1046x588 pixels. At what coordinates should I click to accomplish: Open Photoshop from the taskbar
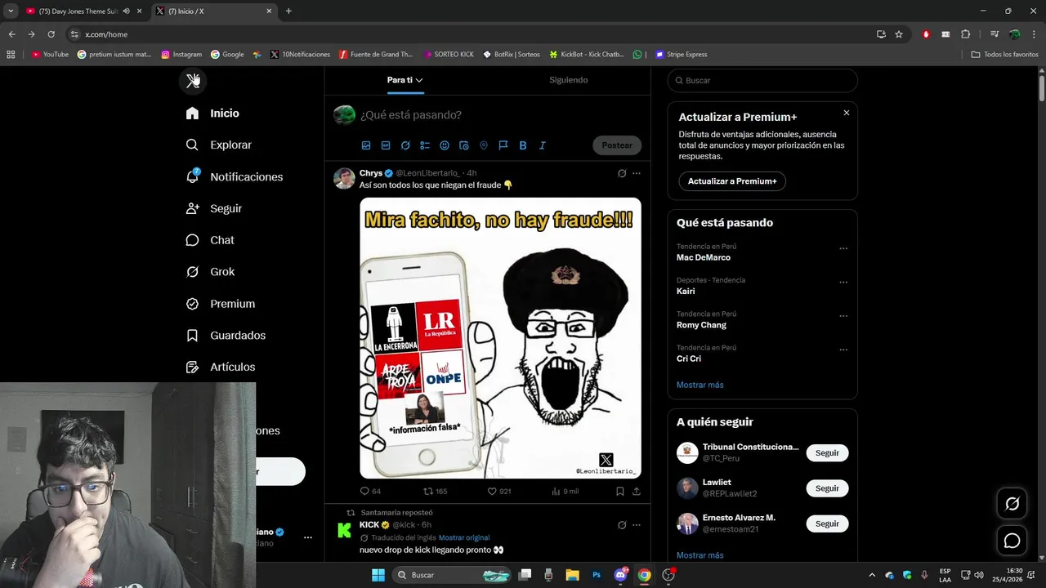tap(597, 575)
